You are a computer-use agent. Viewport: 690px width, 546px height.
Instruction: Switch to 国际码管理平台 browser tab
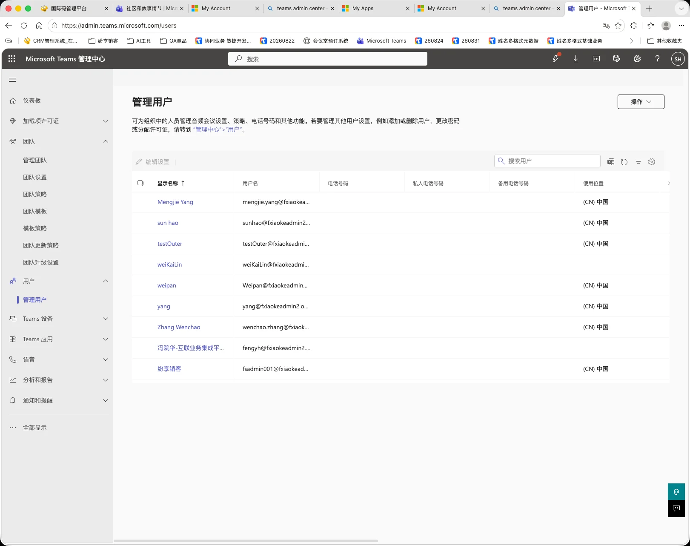coord(69,9)
